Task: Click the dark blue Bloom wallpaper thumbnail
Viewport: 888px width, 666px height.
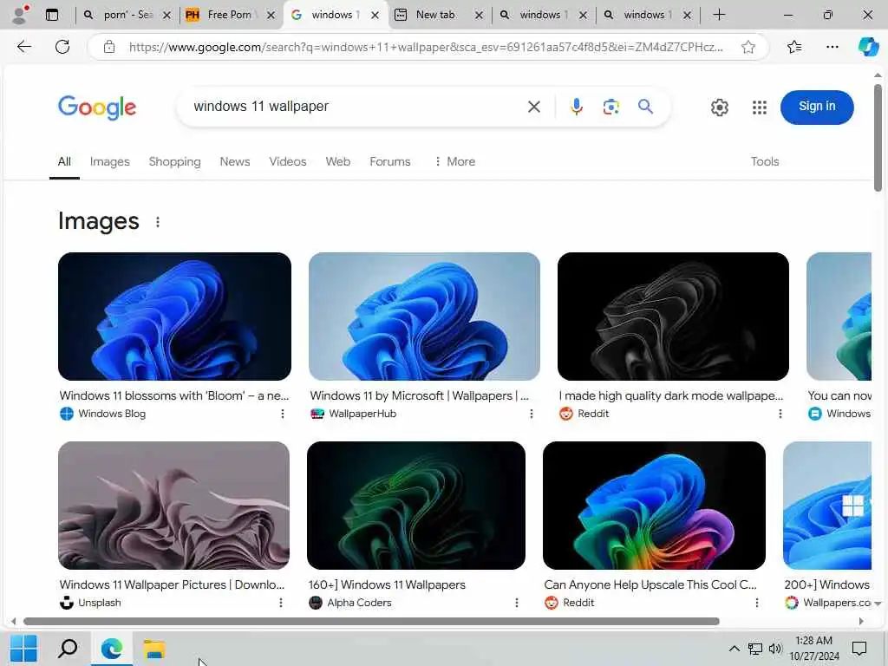Action: 174,316
